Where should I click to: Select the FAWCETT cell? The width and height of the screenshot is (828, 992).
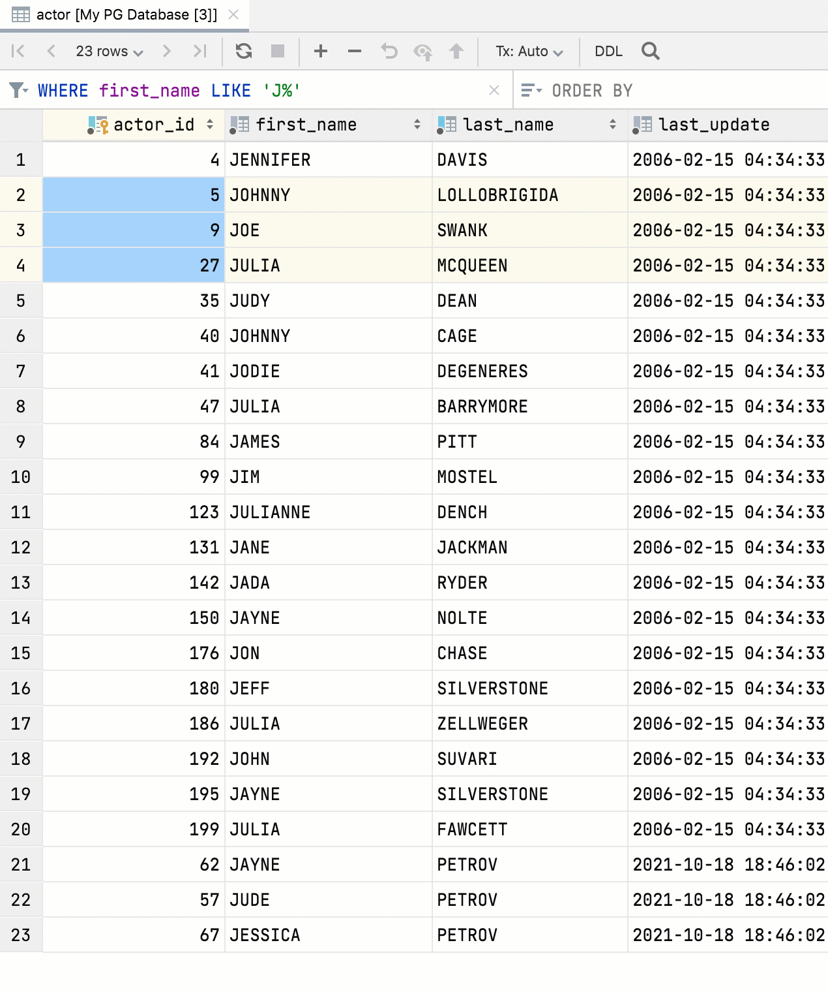[x=530, y=829]
